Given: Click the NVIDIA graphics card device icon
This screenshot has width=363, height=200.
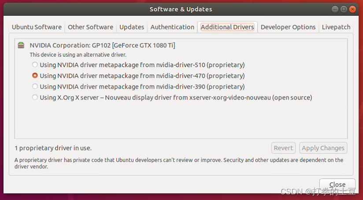Looking at the screenshot, I should (21, 45).
